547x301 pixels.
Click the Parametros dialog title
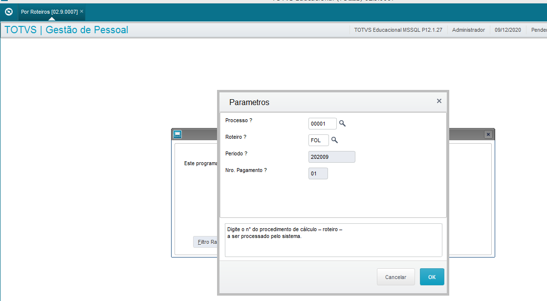pyautogui.click(x=249, y=102)
